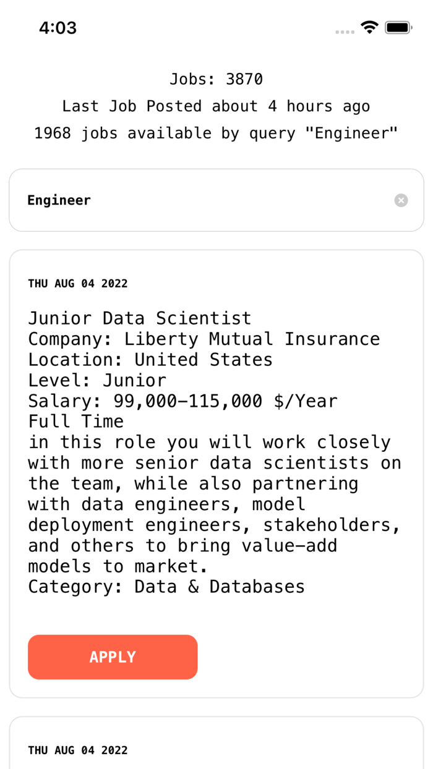Screen dimensions: 433x769
Task: Tap the 4:03 clock in status bar
Action: click(x=58, y=28)
